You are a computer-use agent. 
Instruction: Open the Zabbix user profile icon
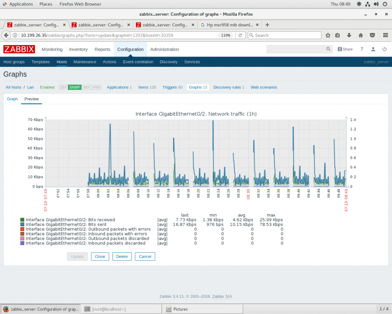[373, 49]
